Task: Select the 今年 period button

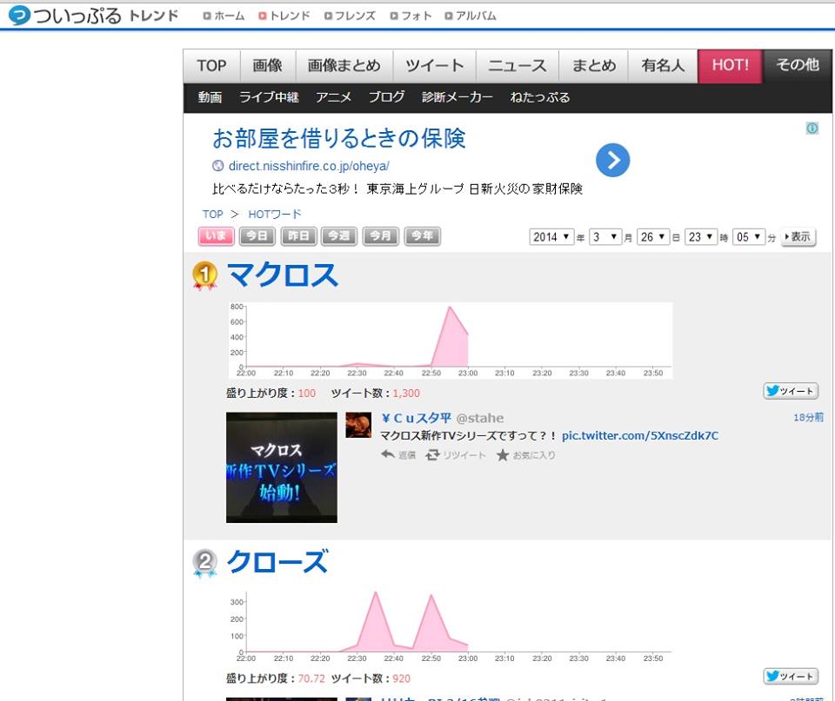Action: tap(423, 236)
